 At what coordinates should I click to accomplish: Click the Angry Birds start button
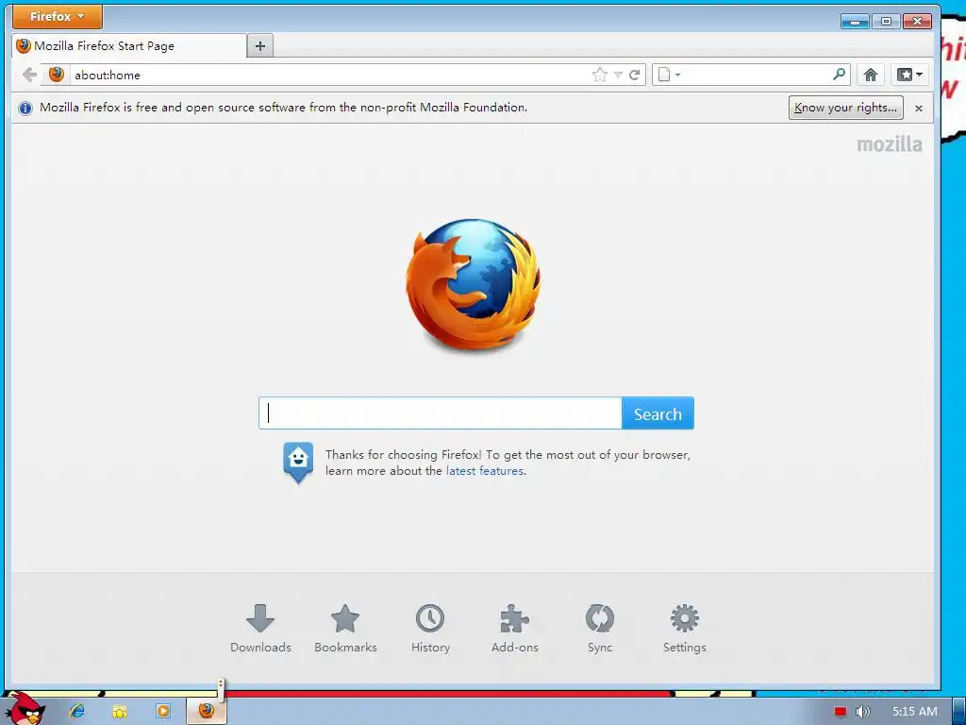[x=25, y=710]
